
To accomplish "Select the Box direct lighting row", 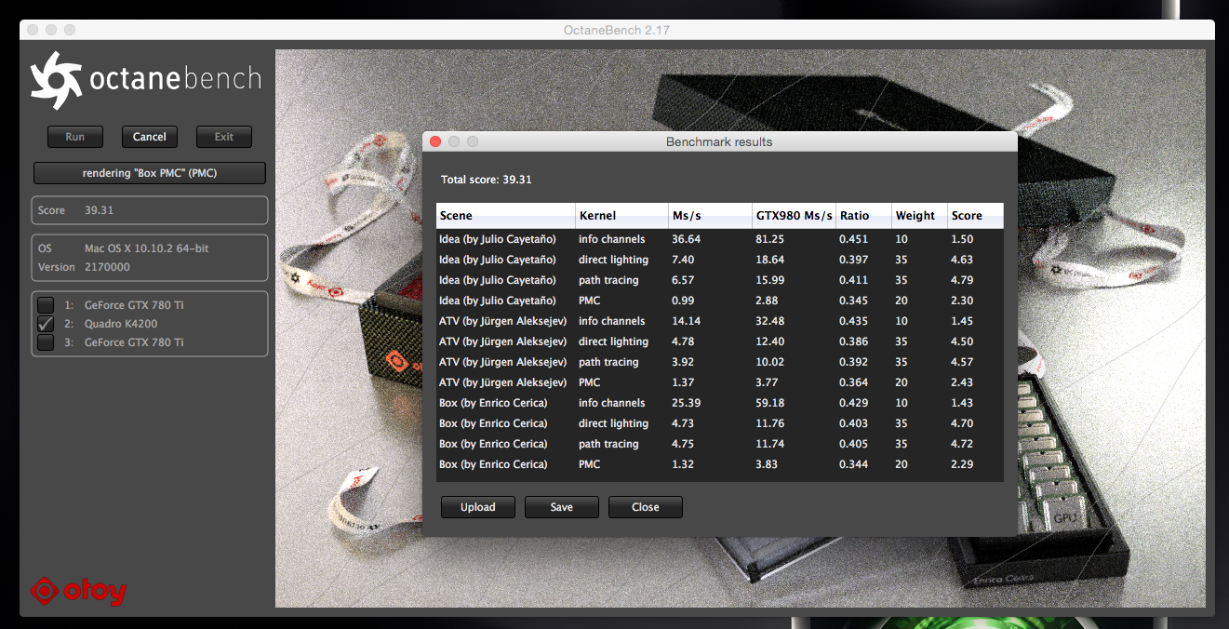I will tap(719, 423).
